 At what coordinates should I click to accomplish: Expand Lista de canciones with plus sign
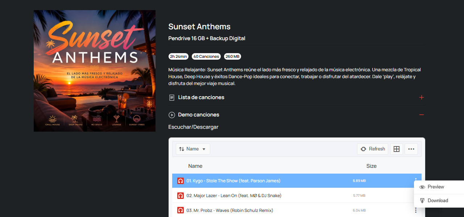click(421, 97)
